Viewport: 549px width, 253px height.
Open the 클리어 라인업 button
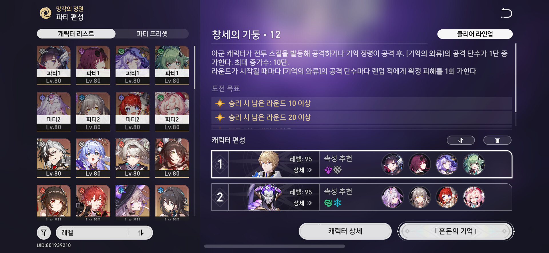pyautogui.click(x=475, y=34)
